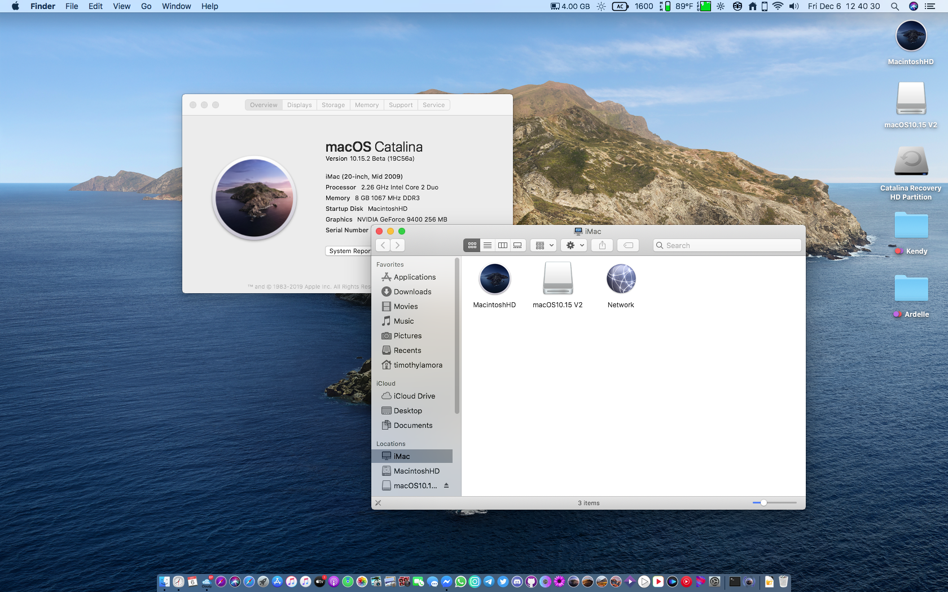Select MacintoshHD under Locations in sidebar

pos(411,471)
